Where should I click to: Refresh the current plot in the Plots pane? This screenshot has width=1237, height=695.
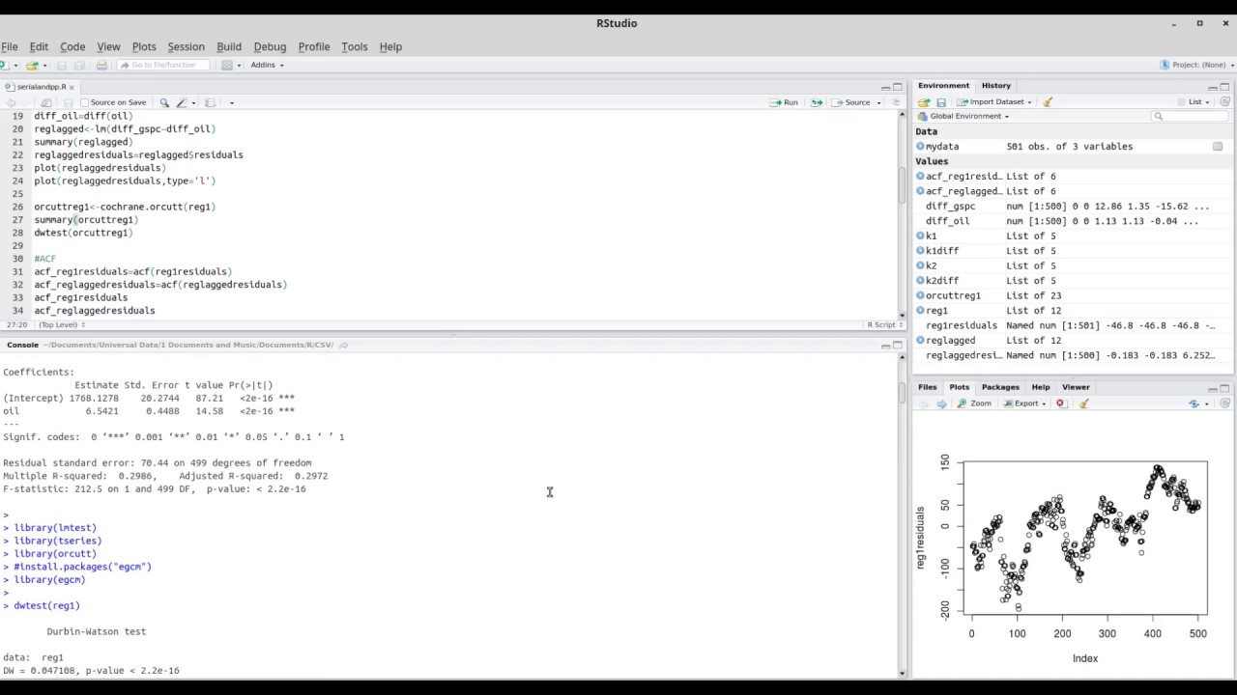click(x=1224, y=403)
